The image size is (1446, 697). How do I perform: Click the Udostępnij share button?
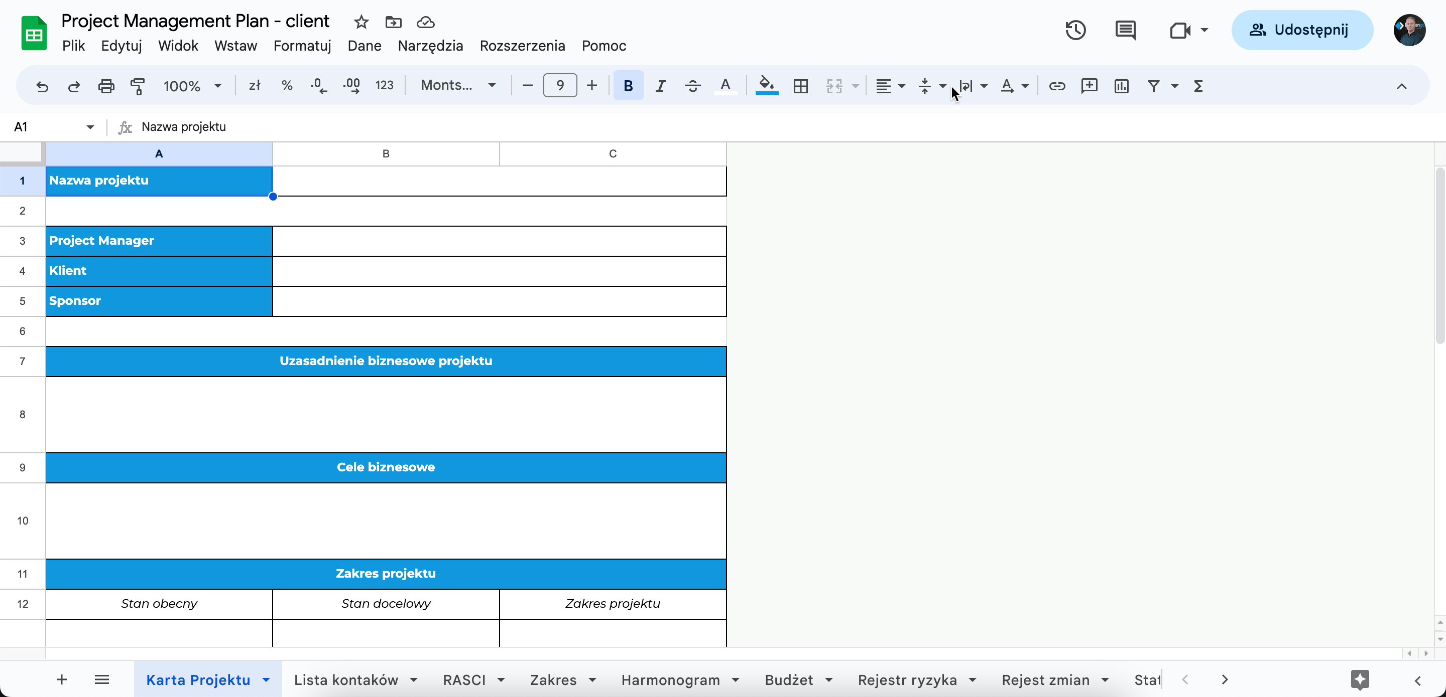point(1302,30)
